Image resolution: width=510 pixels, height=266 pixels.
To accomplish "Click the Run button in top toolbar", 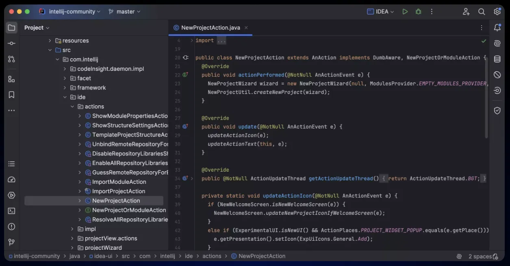I will pos(405,12).
